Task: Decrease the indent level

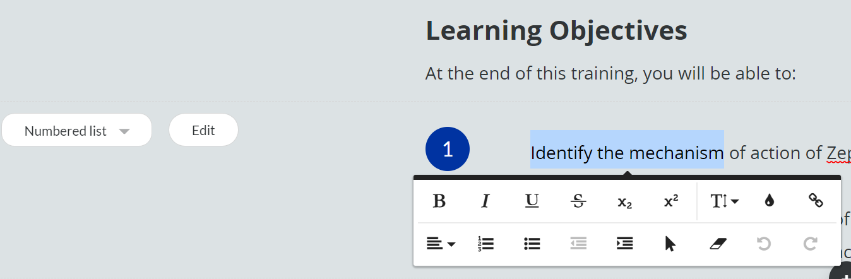Action: (578, 244)
